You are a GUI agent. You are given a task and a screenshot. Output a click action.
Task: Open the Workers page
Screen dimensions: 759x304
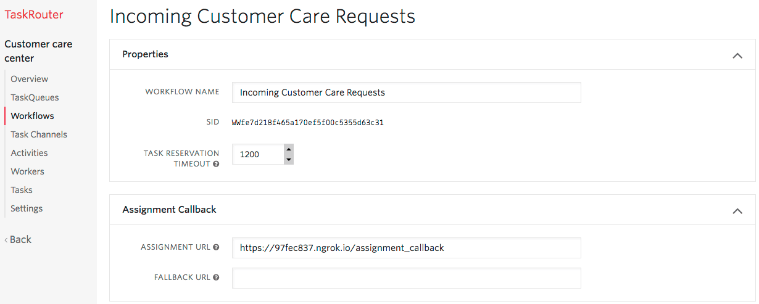pyautogui.click(x=27, y=171)
